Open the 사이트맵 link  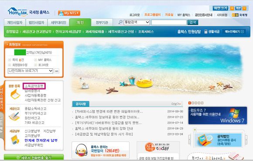(222, 15)
